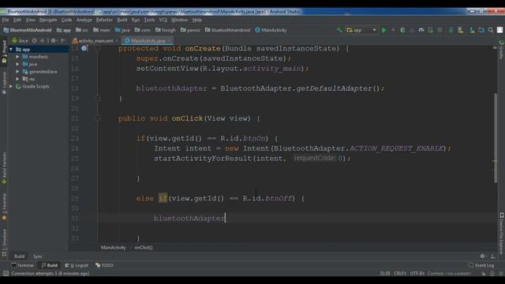Click BluetoothInAndroid breadcrumb in navigation bar
The width and height of the screenshot is (505, 284).
coord(28,30)
